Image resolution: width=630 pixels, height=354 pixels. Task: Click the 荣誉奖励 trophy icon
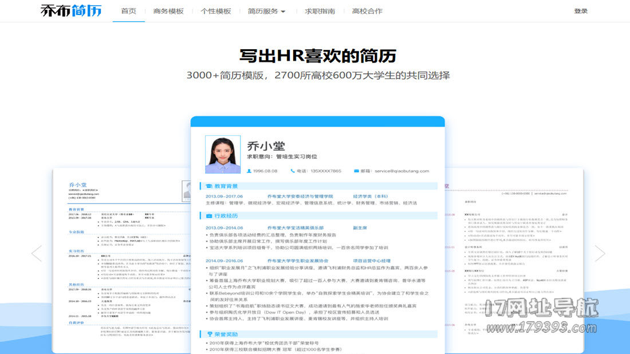click(208, 334)
